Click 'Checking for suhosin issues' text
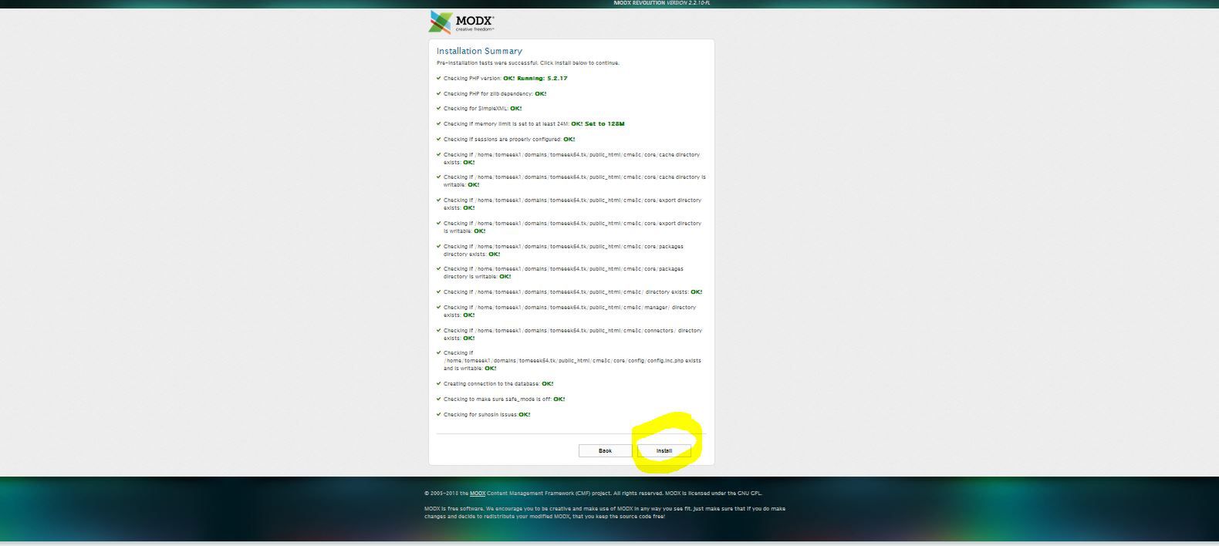This screenshot has width=1219, height=546. click(x=481, y=414)
